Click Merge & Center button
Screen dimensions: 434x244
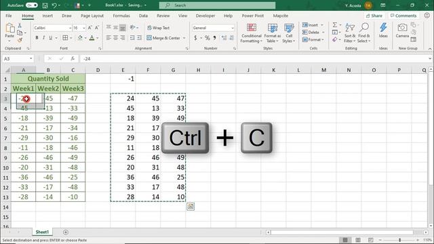coord(163,38)
